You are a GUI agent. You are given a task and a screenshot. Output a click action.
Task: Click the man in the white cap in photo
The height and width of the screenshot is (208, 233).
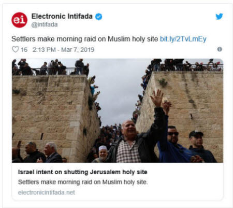click(103, 154)
